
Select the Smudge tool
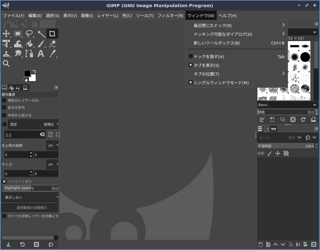tap(18, 53)
